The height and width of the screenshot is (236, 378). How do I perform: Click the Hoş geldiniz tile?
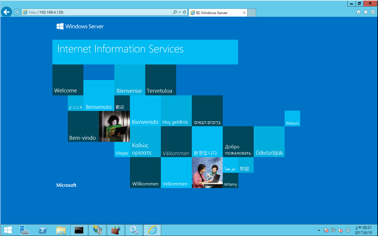pyautogui.click(x=176, y=111)
